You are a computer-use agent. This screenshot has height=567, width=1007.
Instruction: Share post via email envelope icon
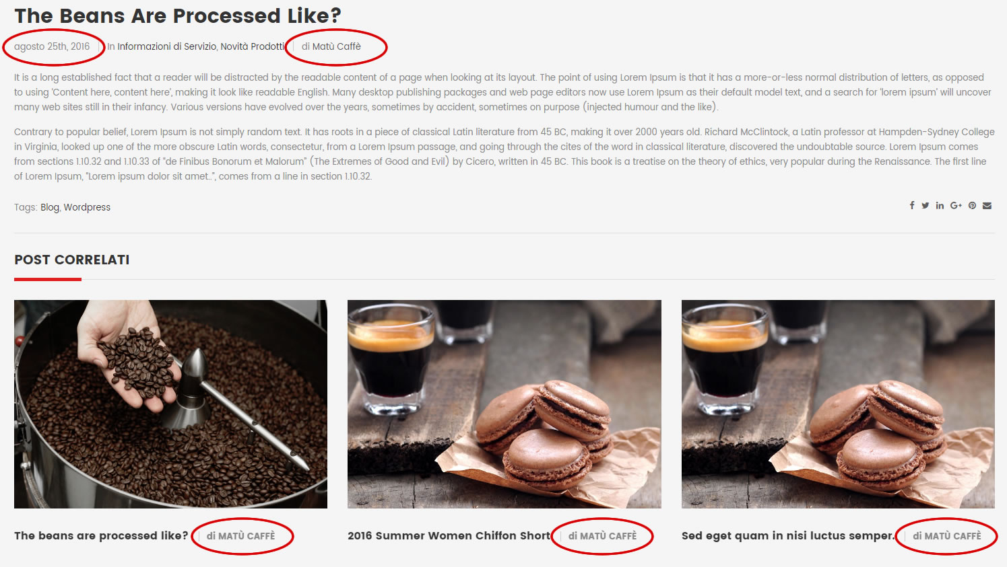(x=987, y=206)
